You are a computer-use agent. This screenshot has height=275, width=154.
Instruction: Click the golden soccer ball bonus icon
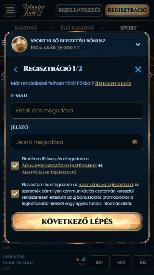pyautogui.click(x=20, y=44)
